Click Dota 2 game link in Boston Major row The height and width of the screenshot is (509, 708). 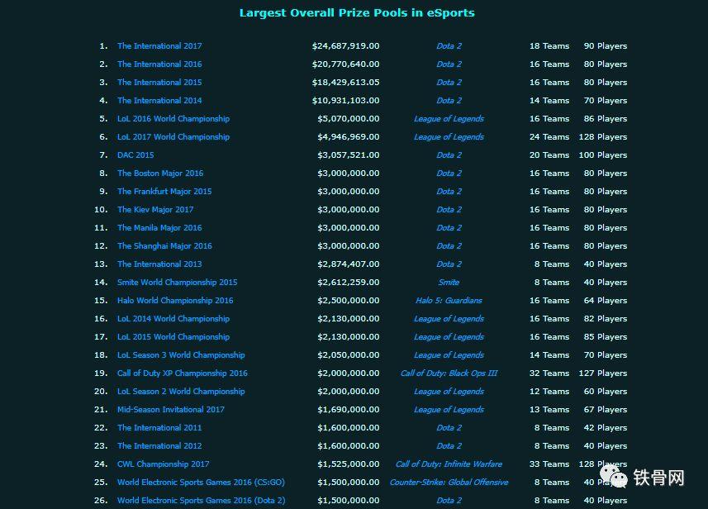click(449, 173)
